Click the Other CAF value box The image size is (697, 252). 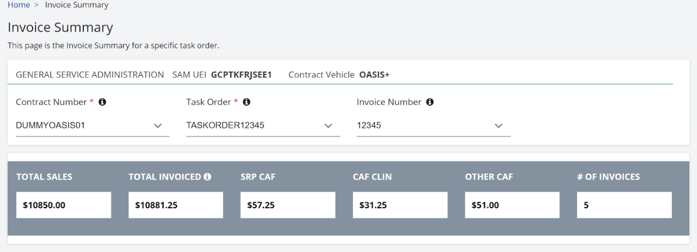pos(512,205)
